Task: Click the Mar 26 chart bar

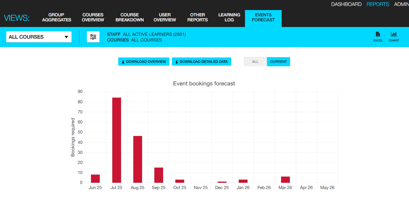Action: tap(285, 180)
